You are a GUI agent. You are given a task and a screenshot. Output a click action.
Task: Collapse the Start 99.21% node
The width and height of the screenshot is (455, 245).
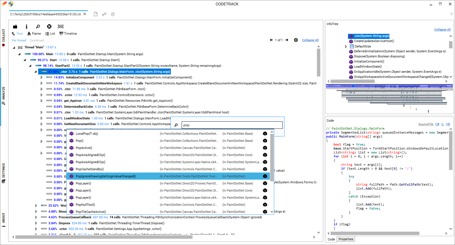[x=25, y=60]
